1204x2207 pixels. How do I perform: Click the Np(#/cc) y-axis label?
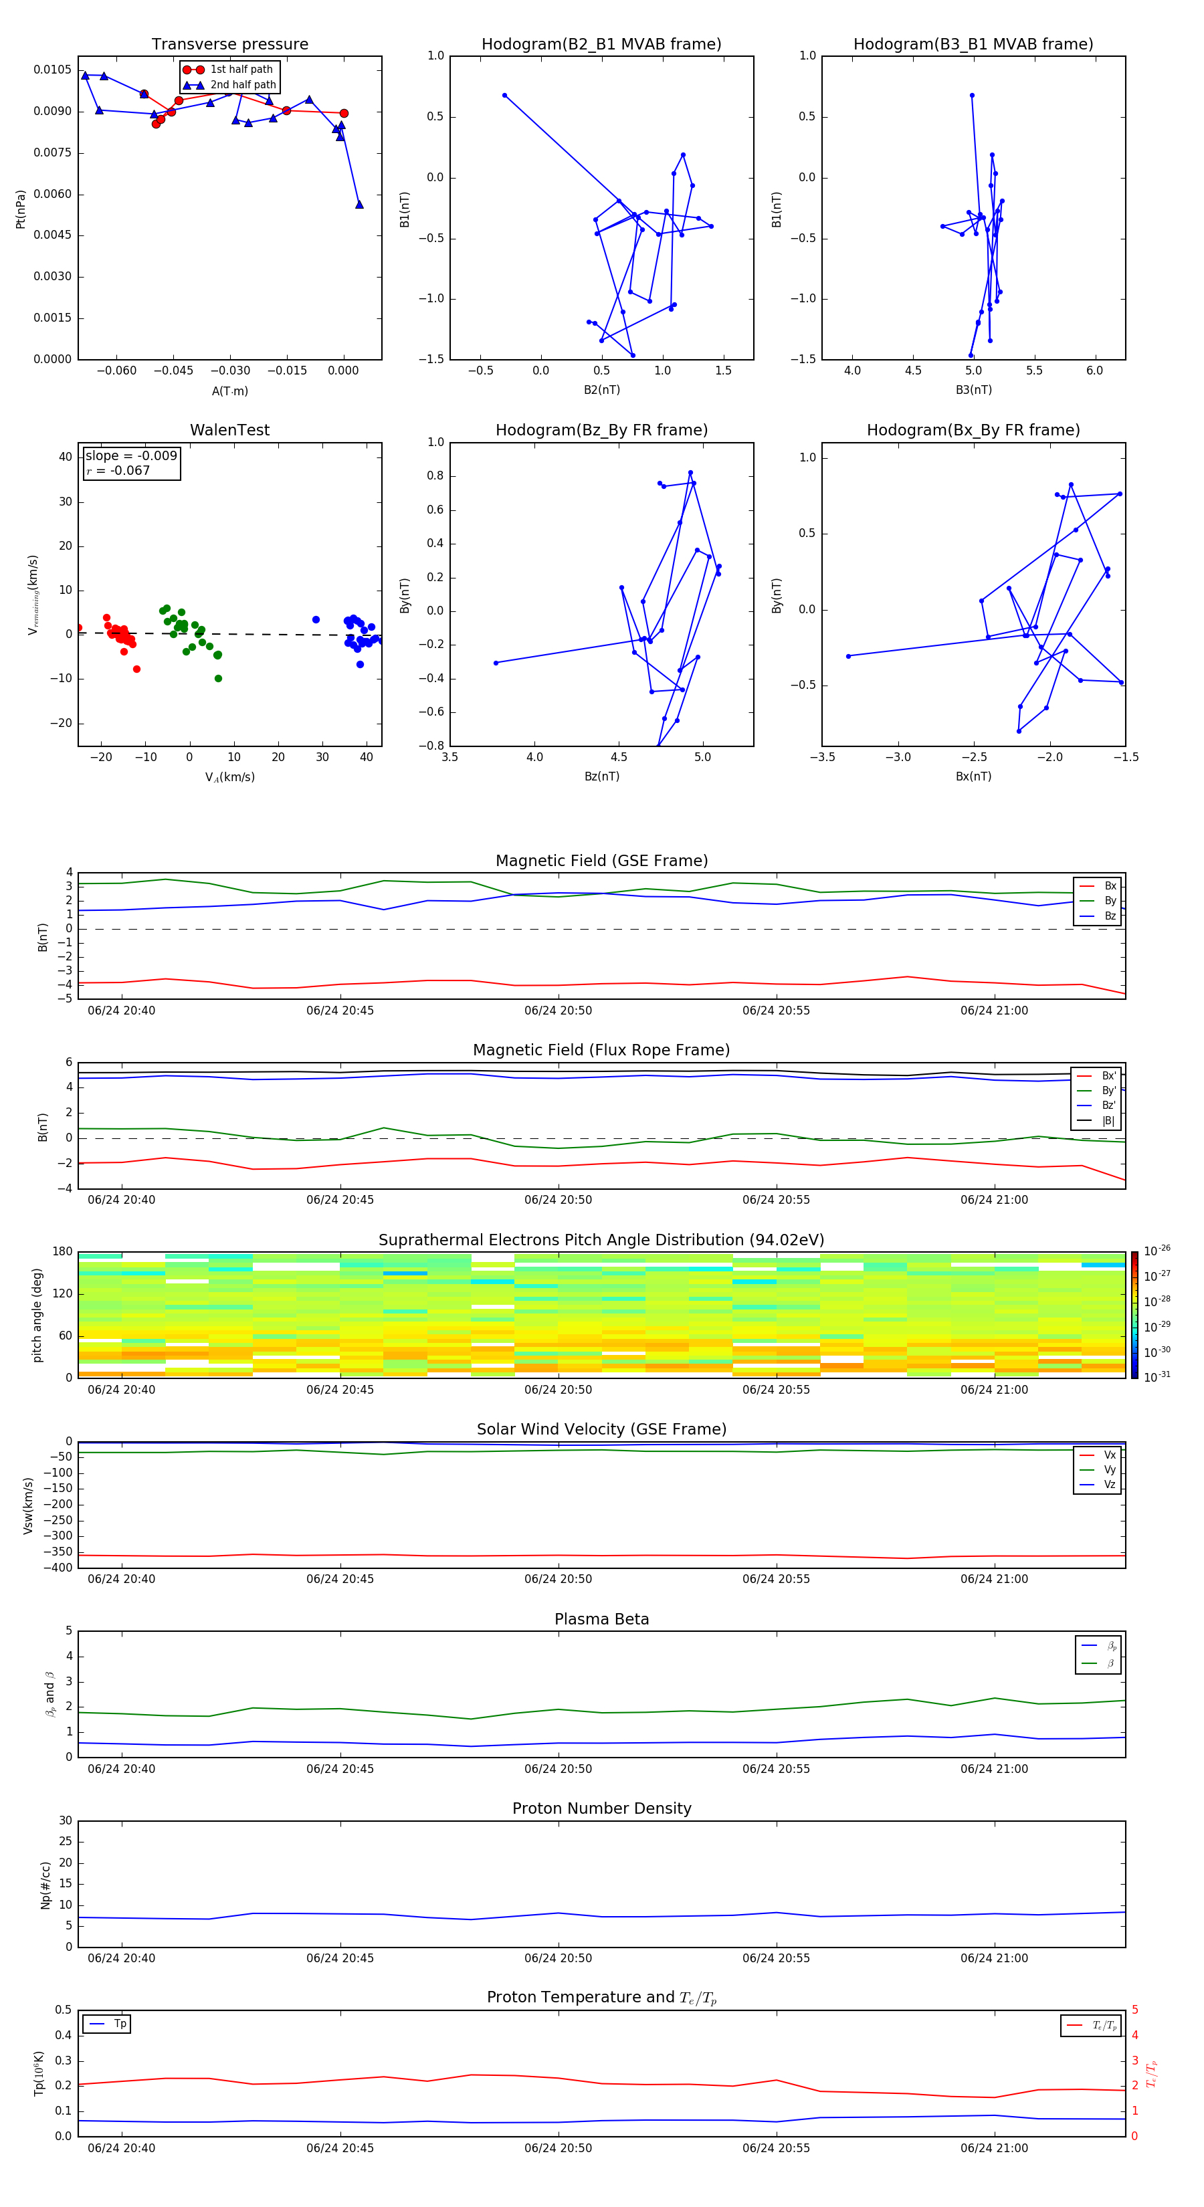click(45, 1884)
